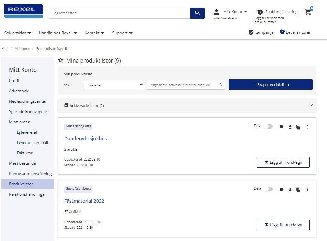Copy the Danderyds sjukhus product list
Screen dimensions: 327x241
tap(298, 127)
